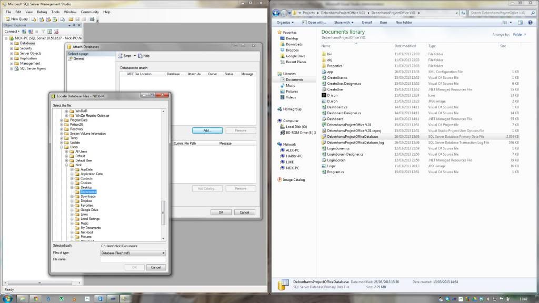Click the Script icon in Attach Databases
539x303 pixels.
(x=120, y=56)
